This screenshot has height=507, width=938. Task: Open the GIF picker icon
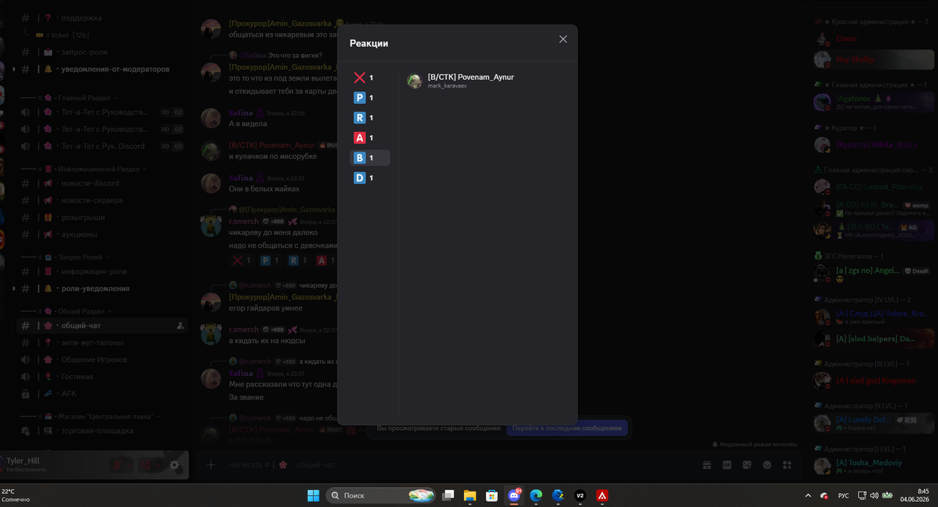coord(727,465)
